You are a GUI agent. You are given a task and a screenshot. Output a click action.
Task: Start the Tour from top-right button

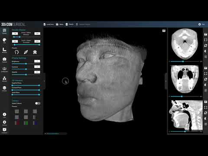pyautogui.click(x=201, y=24)
